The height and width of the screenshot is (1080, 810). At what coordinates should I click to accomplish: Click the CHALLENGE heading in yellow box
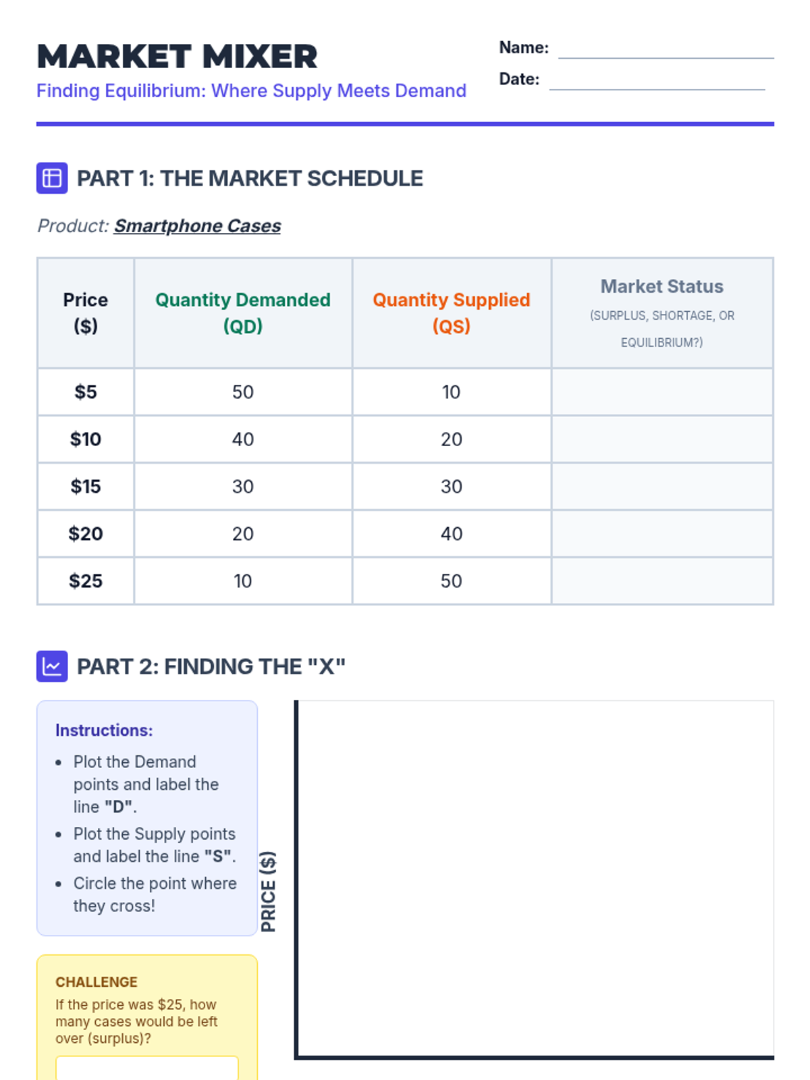click(x=97, y=982)
